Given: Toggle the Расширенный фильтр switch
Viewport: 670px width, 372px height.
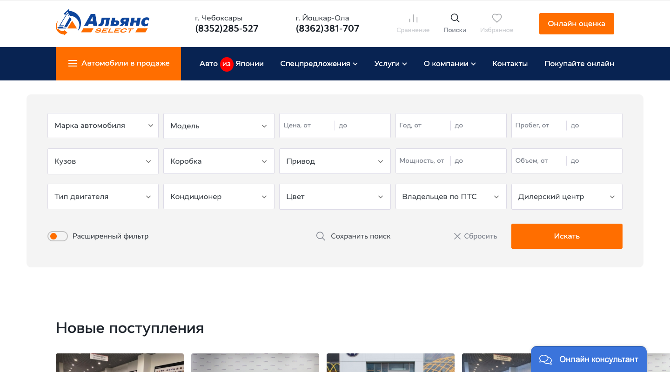Looking at the screenshot, I should [x=58, y=236].
